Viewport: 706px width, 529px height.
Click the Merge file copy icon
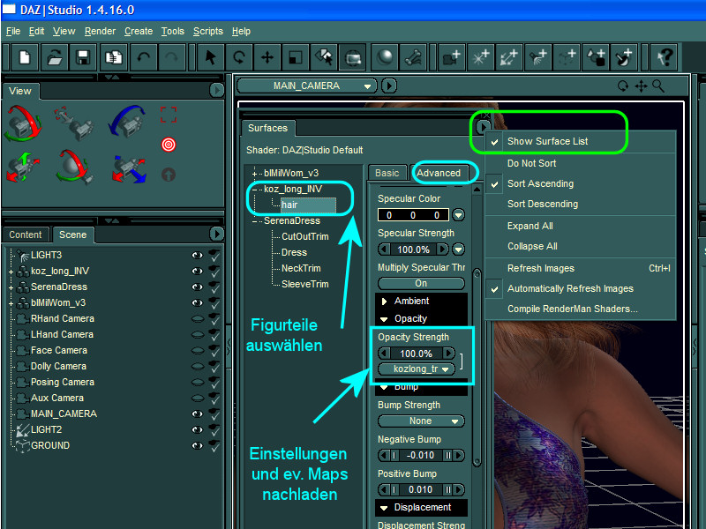tap(113, 57)
